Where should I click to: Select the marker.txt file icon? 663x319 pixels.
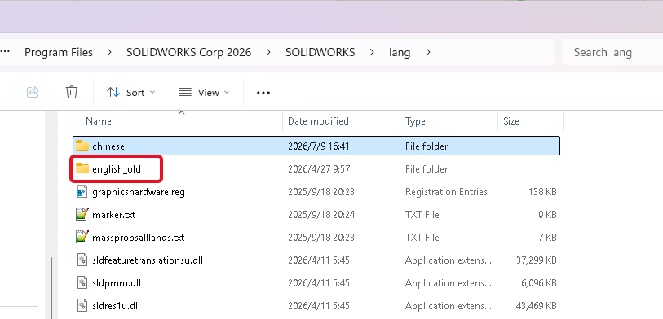(82, 214)
